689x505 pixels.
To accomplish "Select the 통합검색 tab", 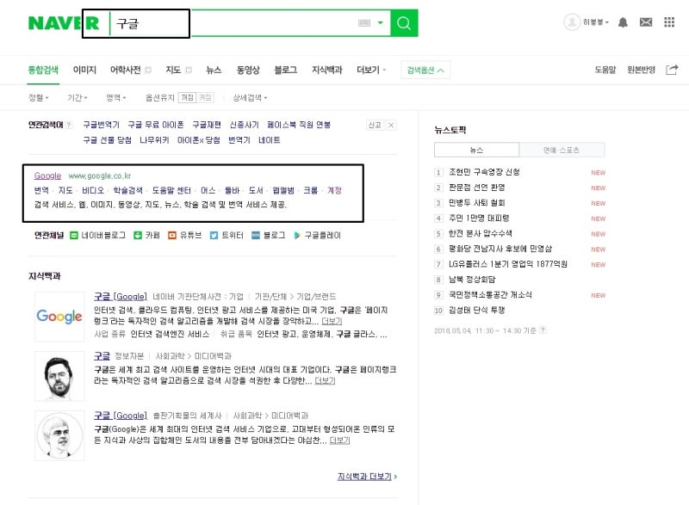I will (43, 70).
